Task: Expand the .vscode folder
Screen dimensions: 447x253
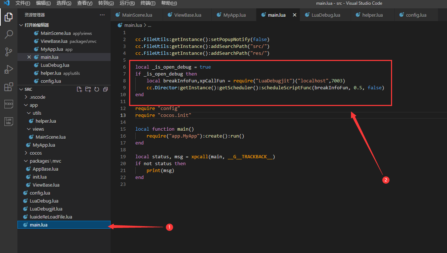Action: click(x=37, y=97)
